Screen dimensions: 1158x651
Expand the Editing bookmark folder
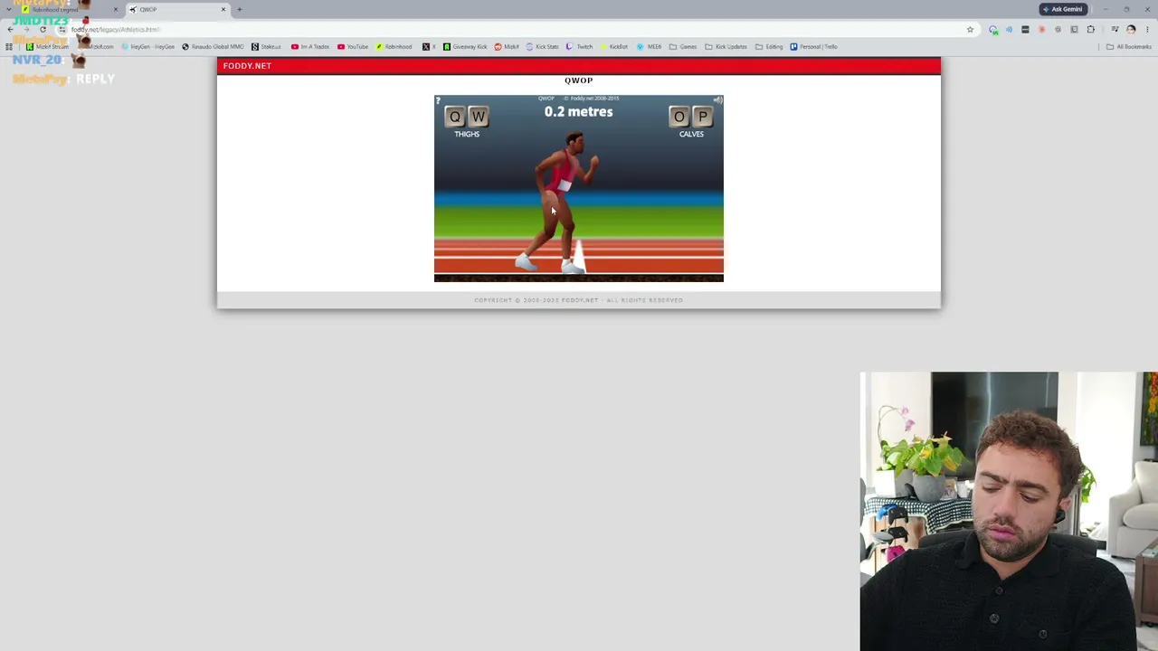[769, 47]
